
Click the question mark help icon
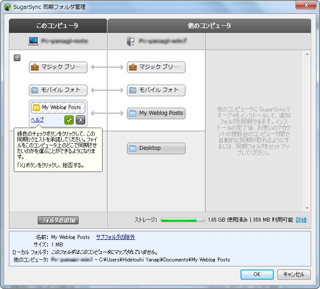pos(17,58)
